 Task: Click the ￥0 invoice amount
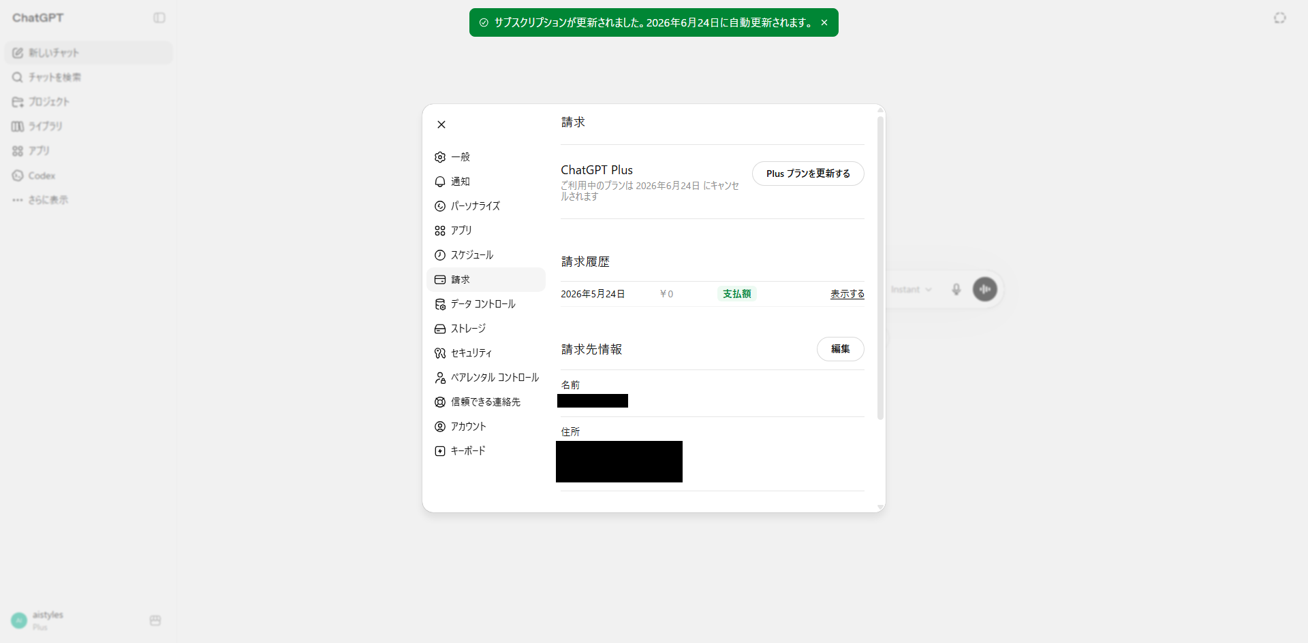[666, 294]
